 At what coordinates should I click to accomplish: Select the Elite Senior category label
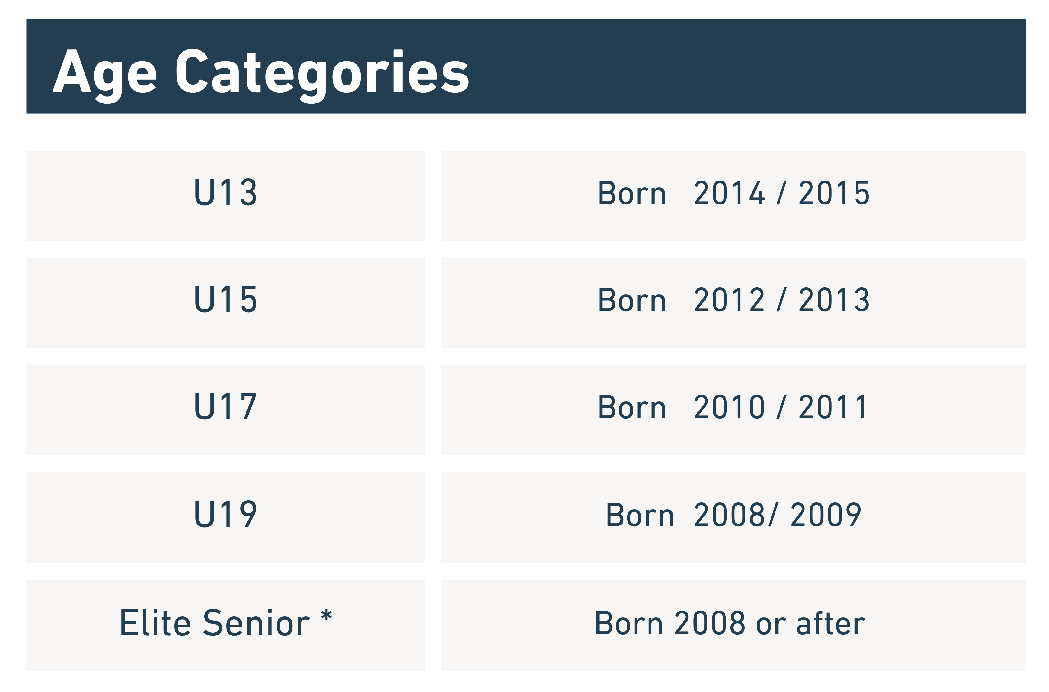pos(214,623)
